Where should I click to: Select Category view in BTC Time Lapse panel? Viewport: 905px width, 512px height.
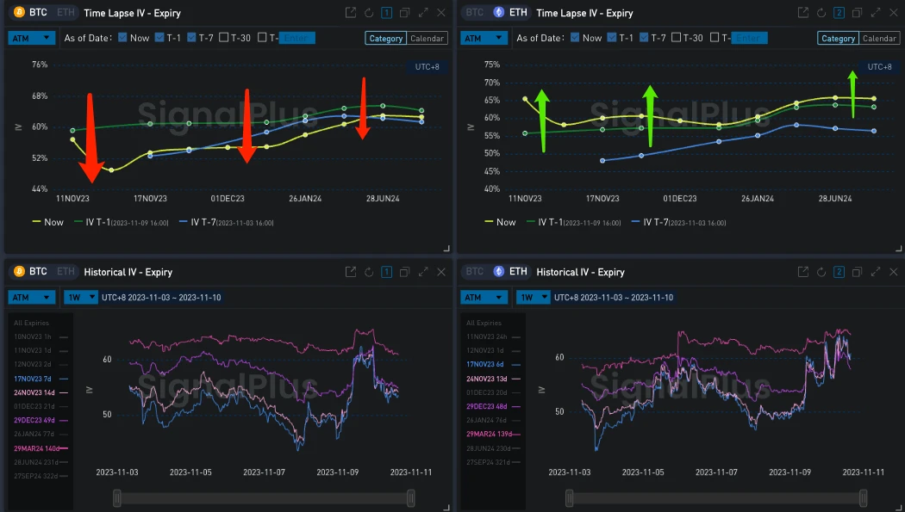(x=385, y=38)
